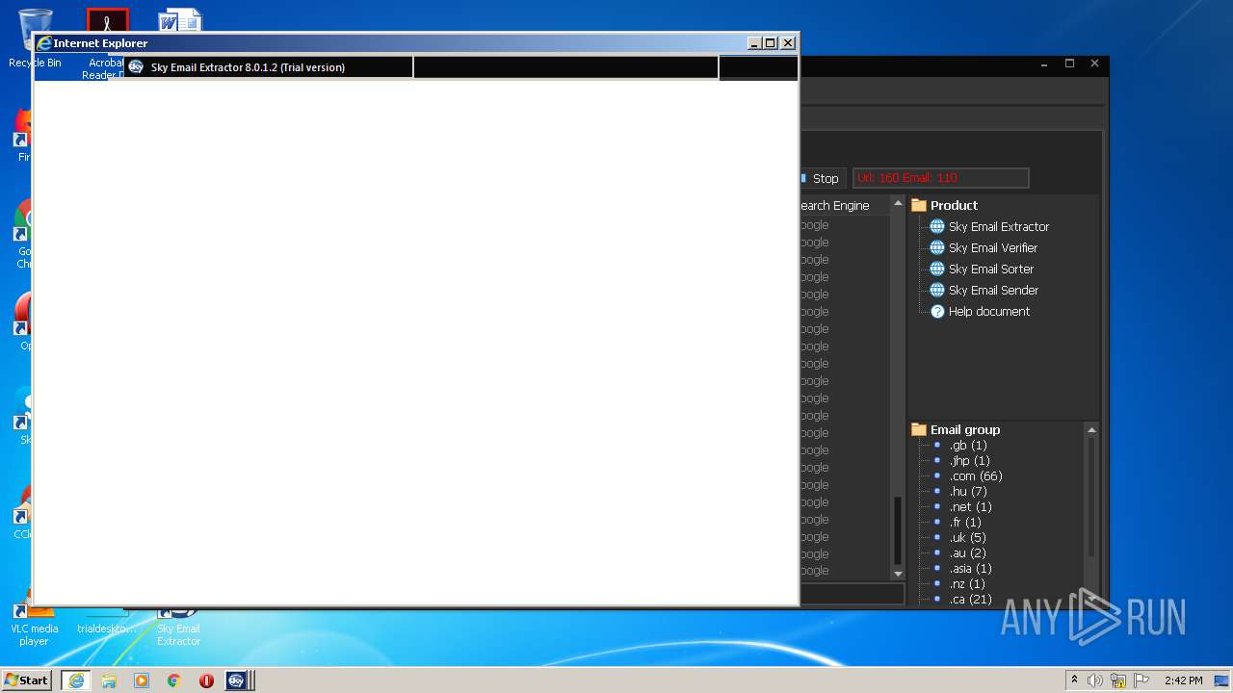Click the Internet Explorer taskbar icon
1233x693 pixels.
pos(76,680)
